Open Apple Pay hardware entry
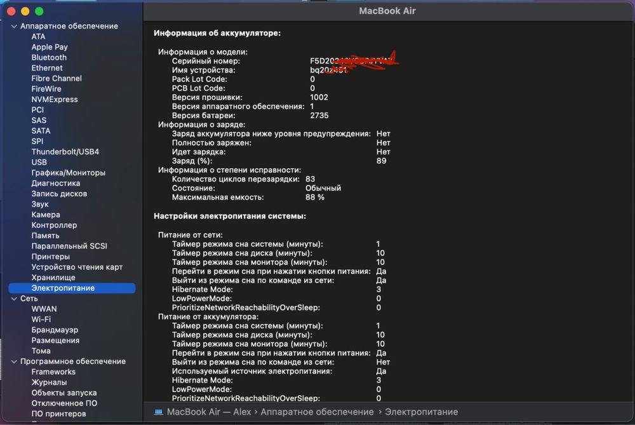This screenshot has width=635, height=425. tap(50, 47)
